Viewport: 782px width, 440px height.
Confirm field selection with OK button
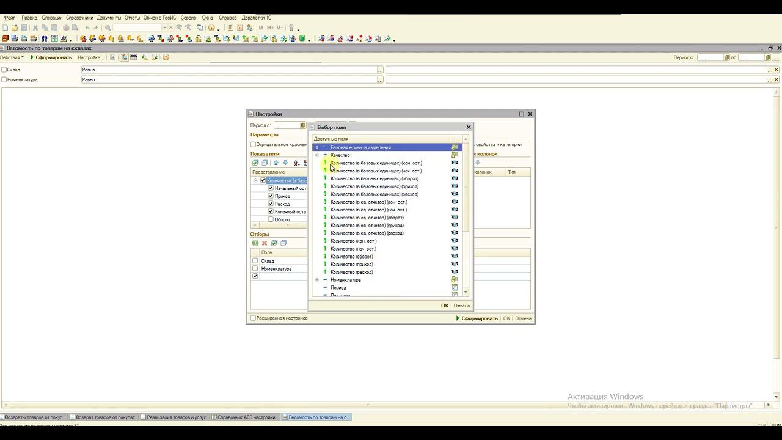445,306
